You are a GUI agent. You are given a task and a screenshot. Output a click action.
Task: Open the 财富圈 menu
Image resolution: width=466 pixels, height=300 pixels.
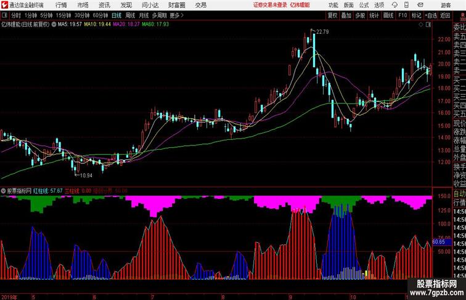pyautogui.click(x=176, y=5)
